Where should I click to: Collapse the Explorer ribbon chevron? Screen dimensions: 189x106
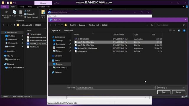pos(184,7)
